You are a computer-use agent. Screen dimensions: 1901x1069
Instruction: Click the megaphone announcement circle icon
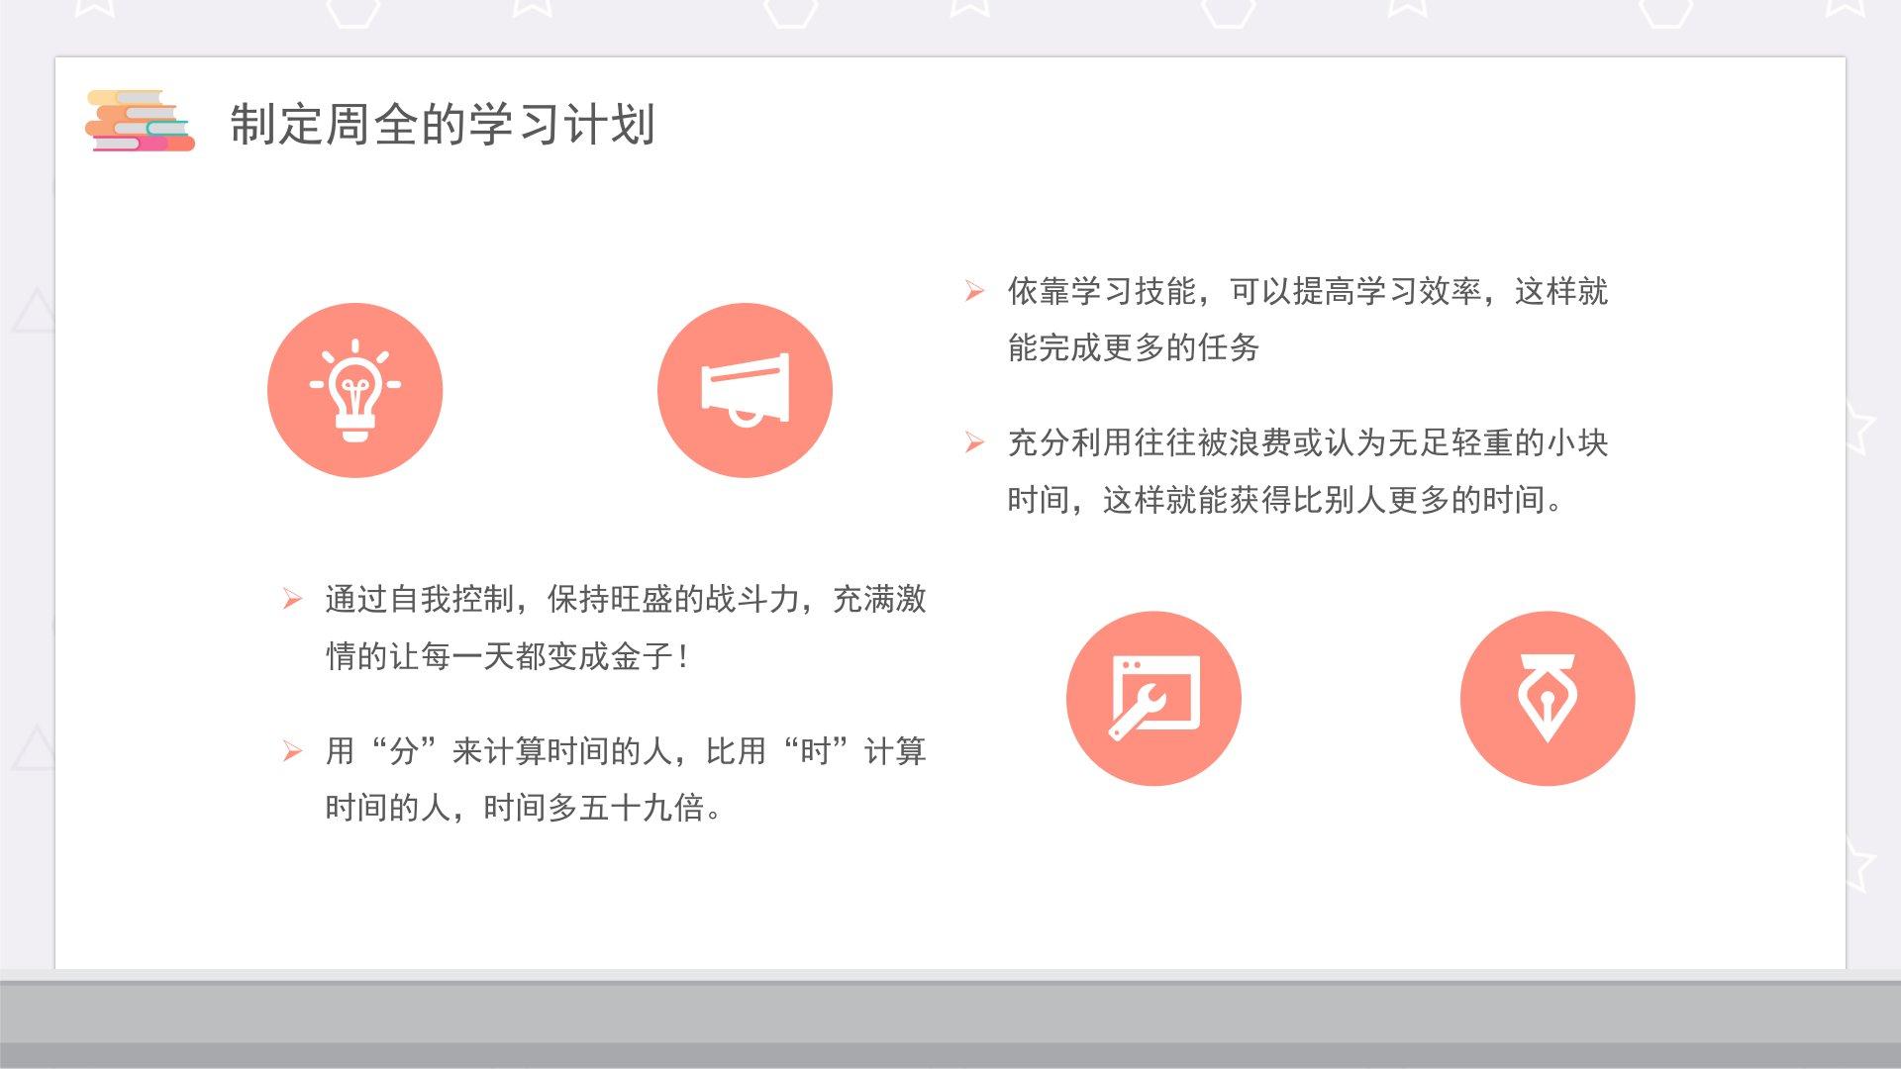(x=745, y=390)
